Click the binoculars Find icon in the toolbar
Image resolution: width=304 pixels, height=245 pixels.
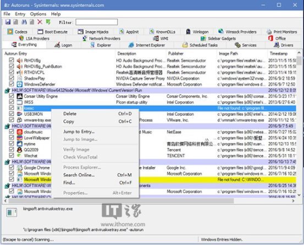coord(24,22)
